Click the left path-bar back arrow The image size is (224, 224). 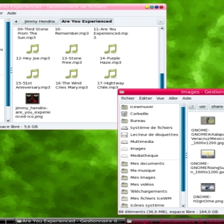pyautogui.click(x=16, y=22)
